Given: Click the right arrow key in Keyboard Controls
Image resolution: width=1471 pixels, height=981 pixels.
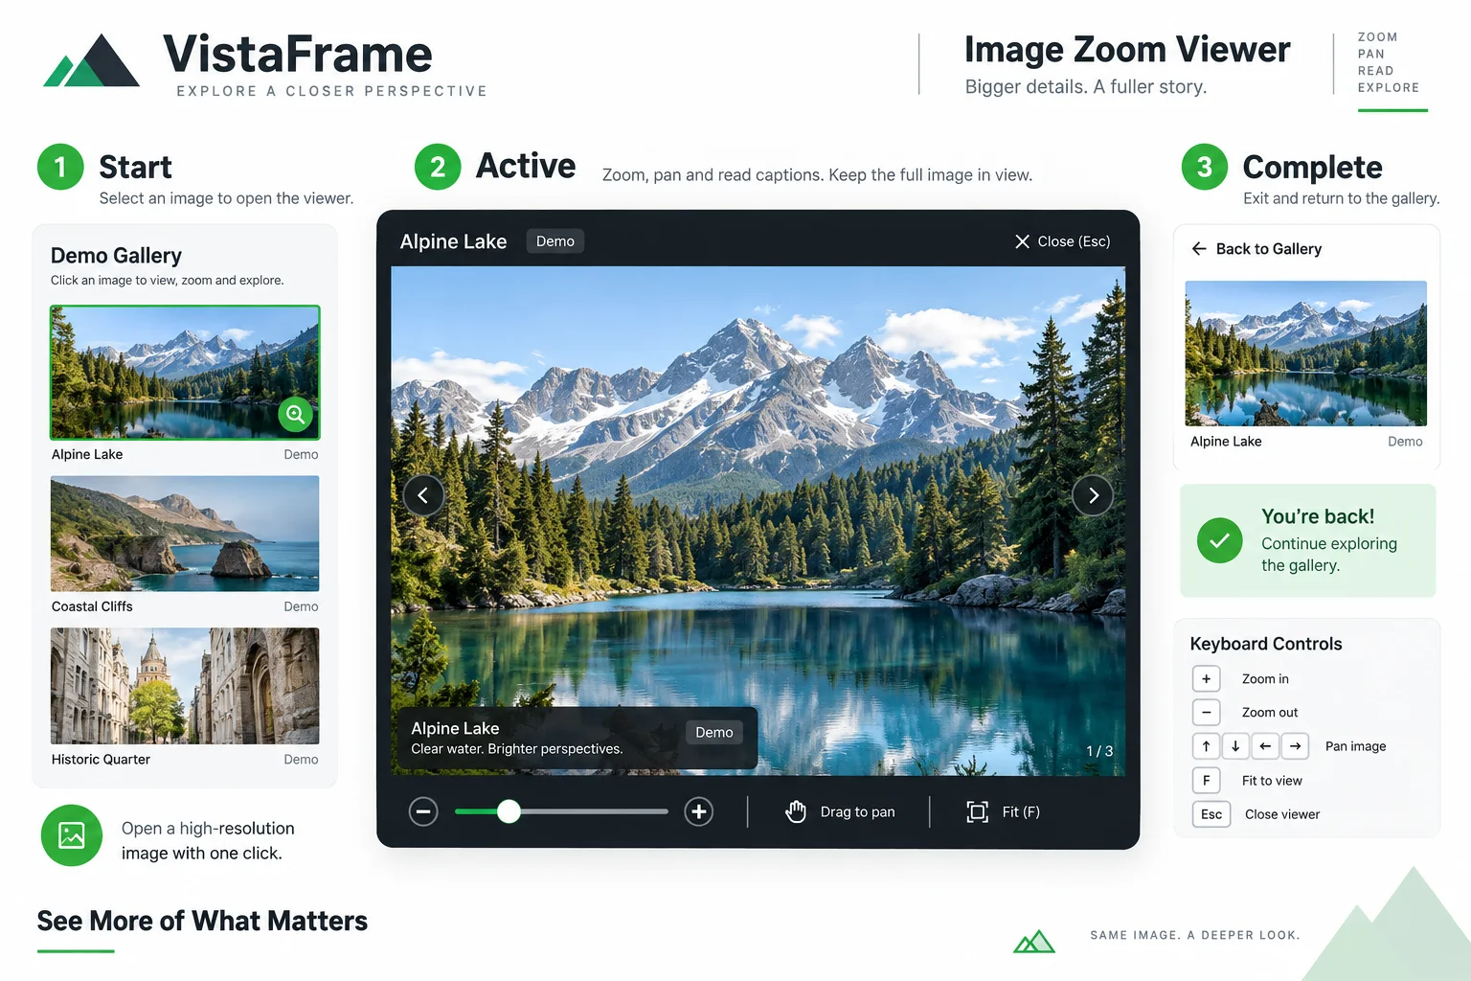Looking at the screenshot, I should pyautogui.click(x=1295, y=746).
